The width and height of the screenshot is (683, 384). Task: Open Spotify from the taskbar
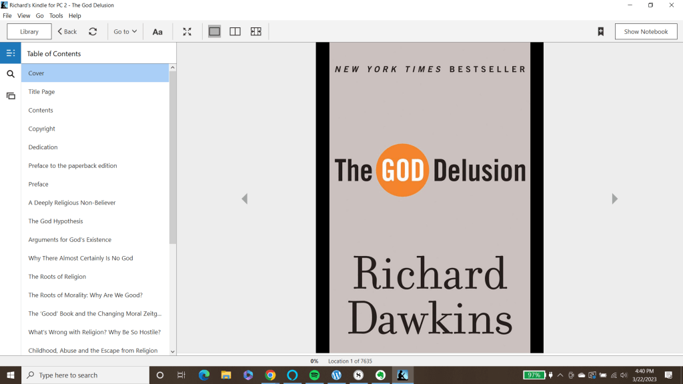314,375
